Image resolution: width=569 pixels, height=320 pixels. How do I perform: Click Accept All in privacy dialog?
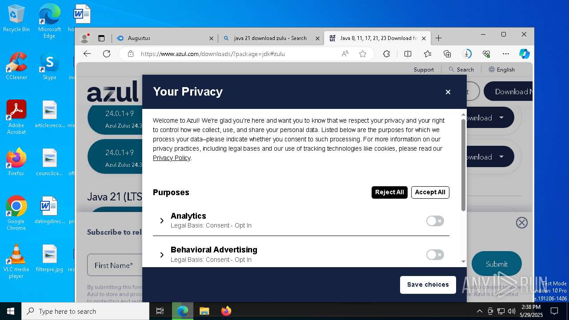click(x=430, y=192)
